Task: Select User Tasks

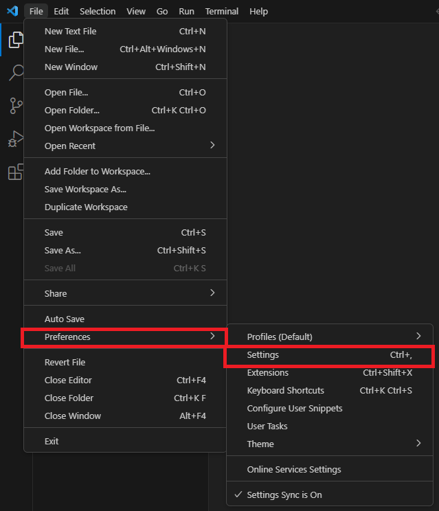Action: click(x=330, y=427)
